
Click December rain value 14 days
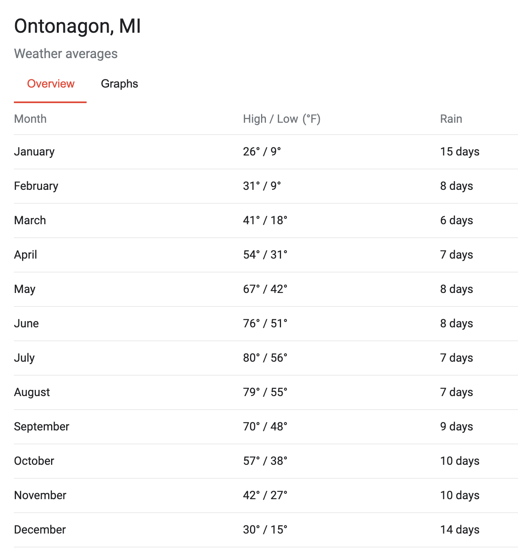(460, 530)
